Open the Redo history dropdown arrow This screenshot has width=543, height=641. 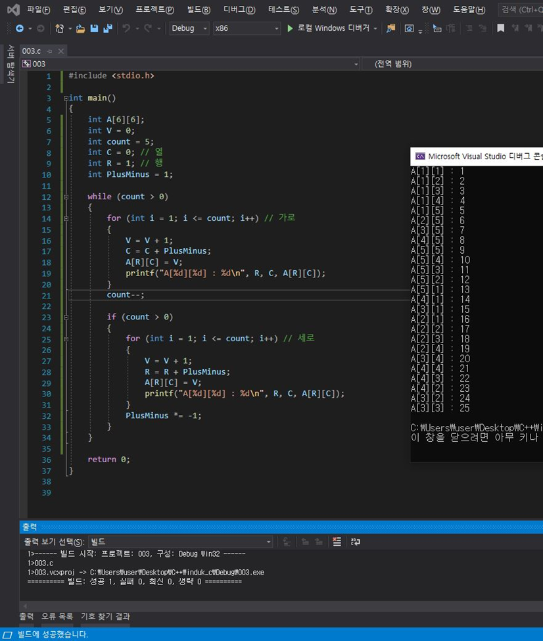158,29
